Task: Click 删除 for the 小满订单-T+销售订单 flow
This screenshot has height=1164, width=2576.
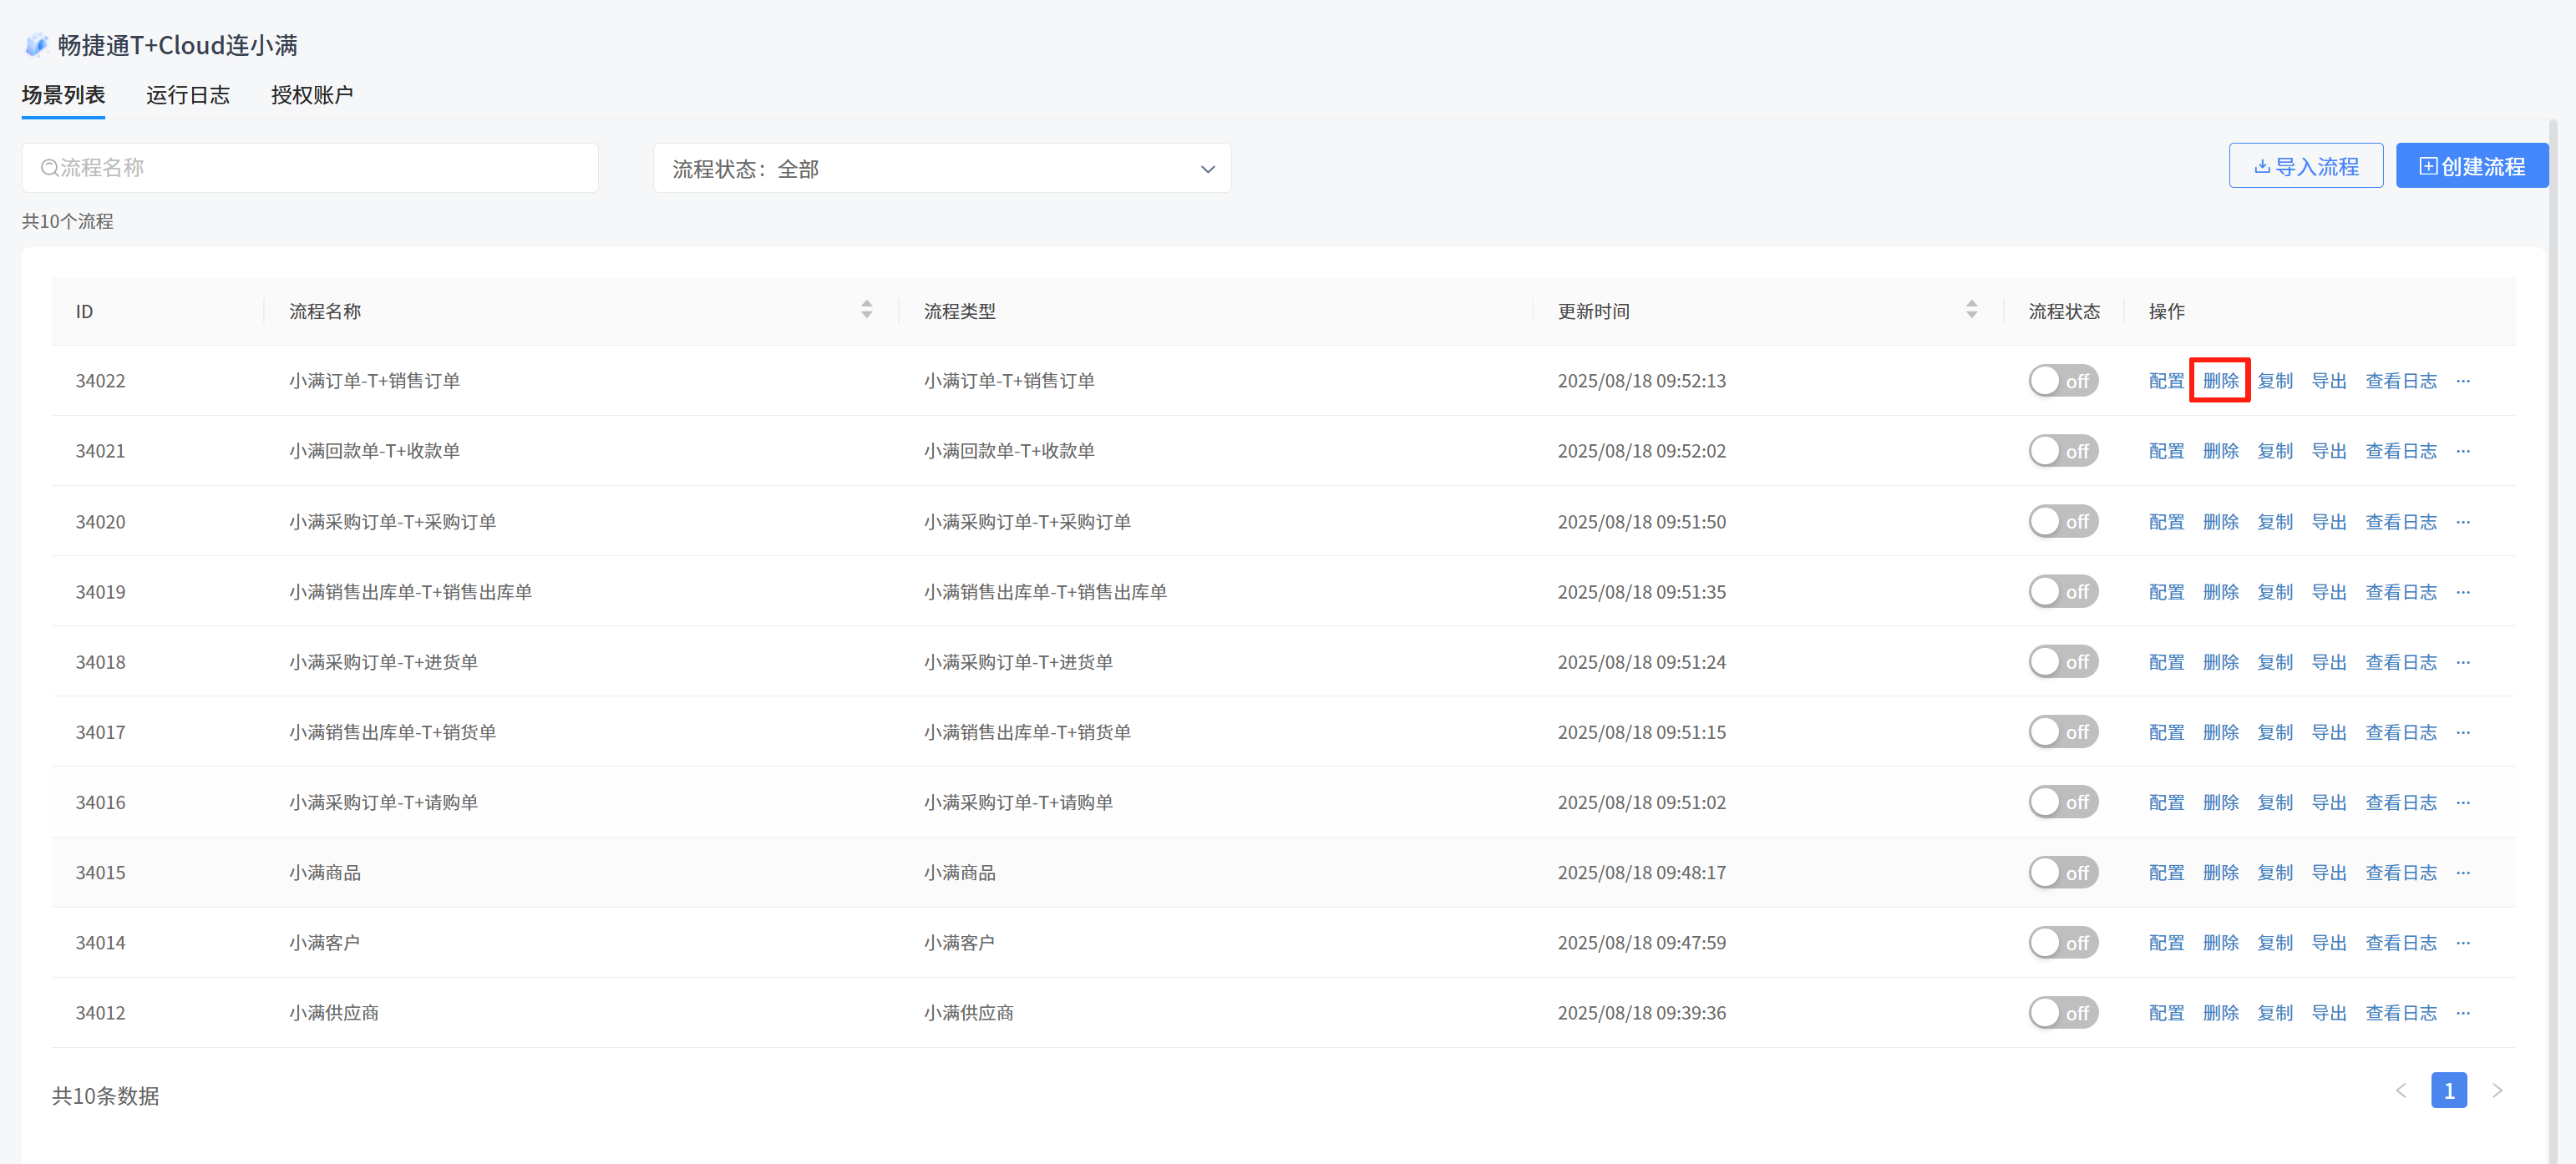Action: pos(2220,381)
